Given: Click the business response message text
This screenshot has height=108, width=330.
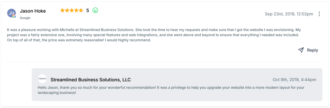Looking at the screenshot, I should 171,90.
